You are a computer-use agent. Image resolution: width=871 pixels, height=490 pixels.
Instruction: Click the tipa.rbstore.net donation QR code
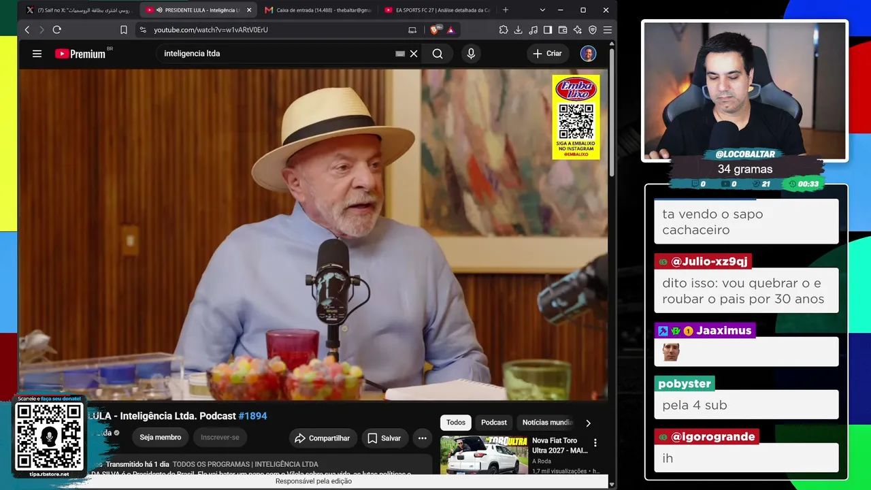click(x=49, y=436)
